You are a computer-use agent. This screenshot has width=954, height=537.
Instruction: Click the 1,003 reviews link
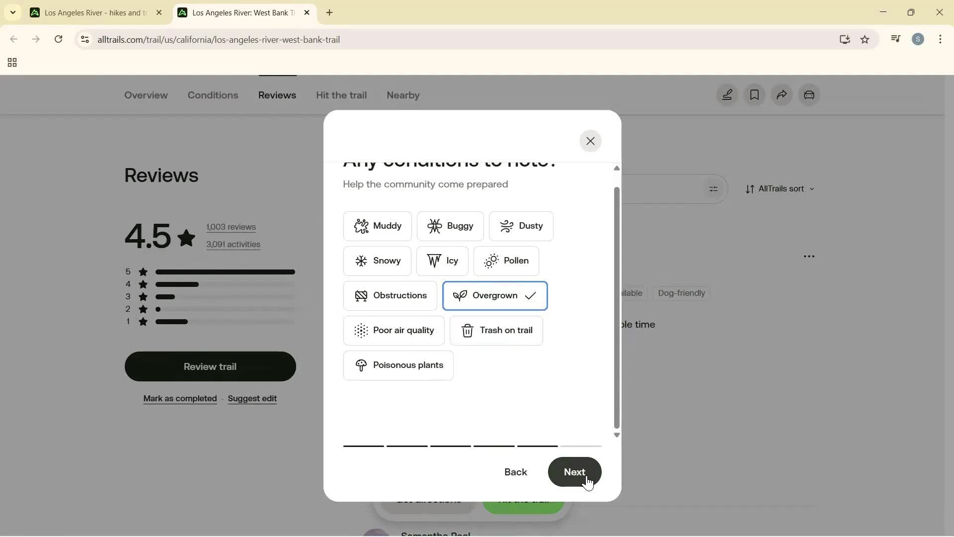click(x=231, y=227)
